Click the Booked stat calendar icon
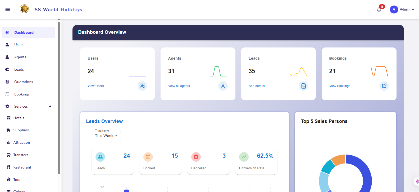This screenshot has width=419, height=192. click(x=148, y=157)
